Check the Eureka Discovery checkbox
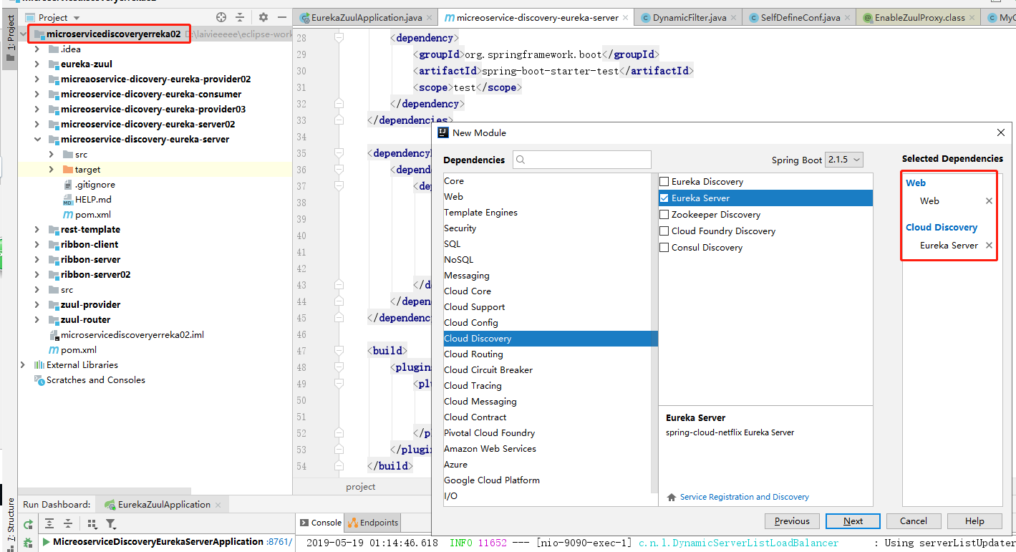 (664, 182)
